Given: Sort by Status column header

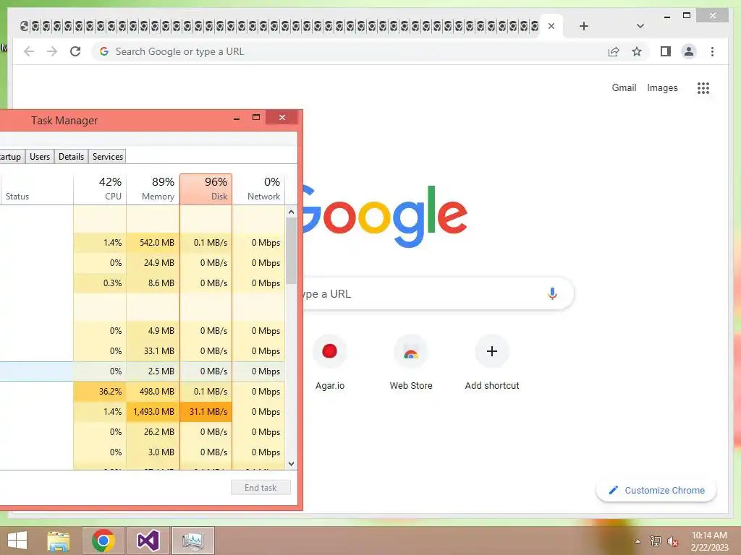Looking at the screenshot, I should [x=36, y=189].
